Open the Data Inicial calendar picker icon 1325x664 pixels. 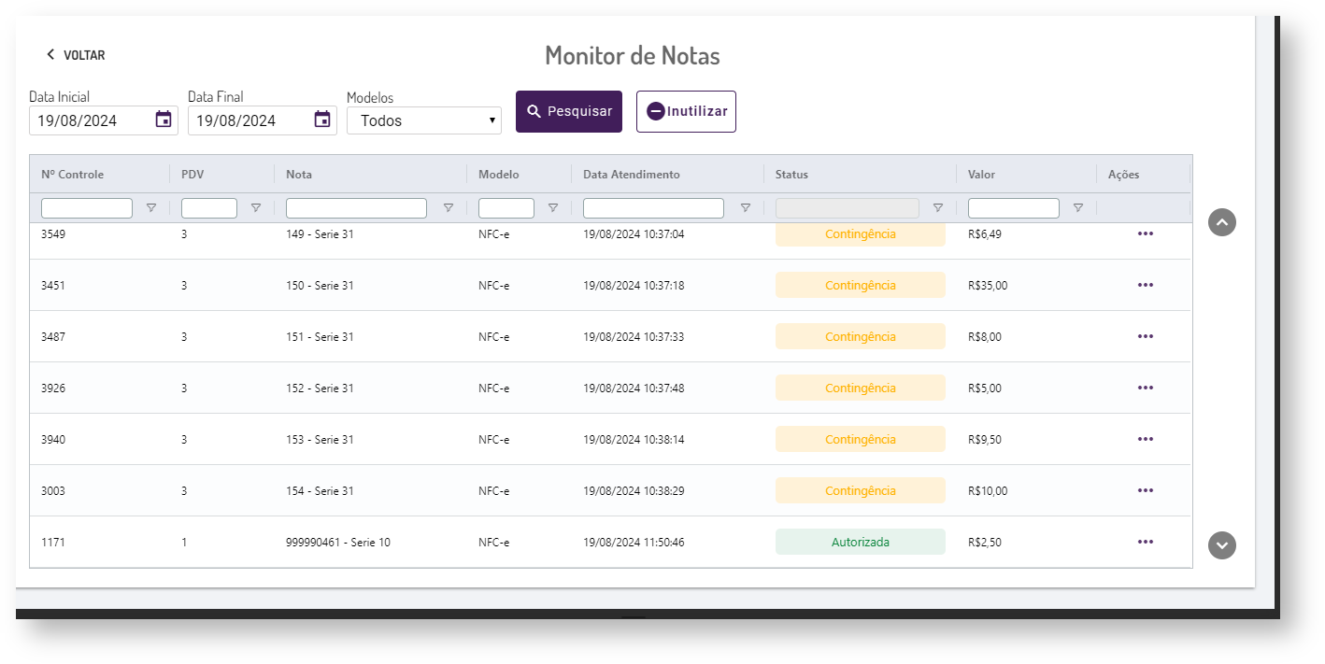[x=164, y=120]
